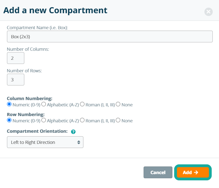Focus the Number of Columns field
This screenshot has height=188, width=219.
pyautogui.click(x=16, y=58)
